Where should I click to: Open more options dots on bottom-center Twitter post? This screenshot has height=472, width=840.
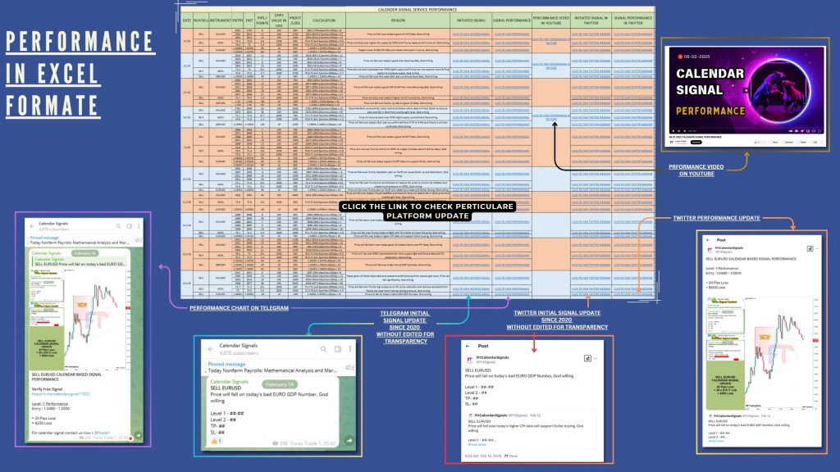click(x=596, y=358)
